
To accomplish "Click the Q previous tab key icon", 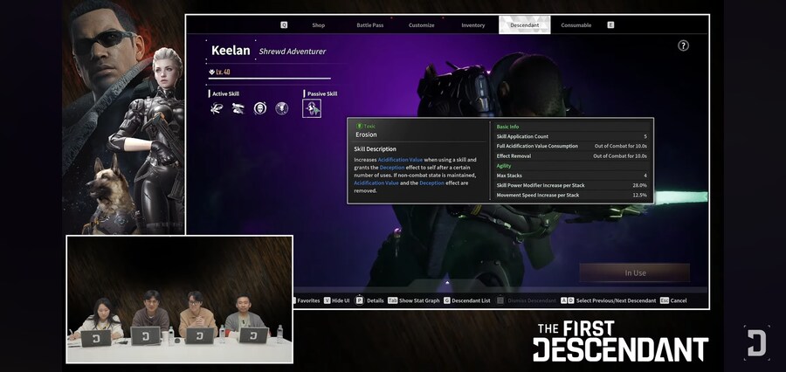I will click(x=284, y=25).
